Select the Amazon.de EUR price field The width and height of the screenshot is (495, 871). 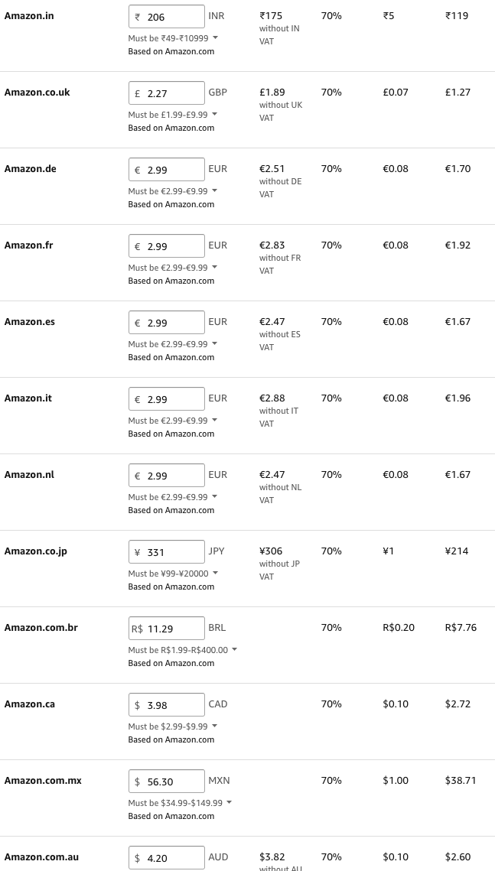tap(167, 169)
